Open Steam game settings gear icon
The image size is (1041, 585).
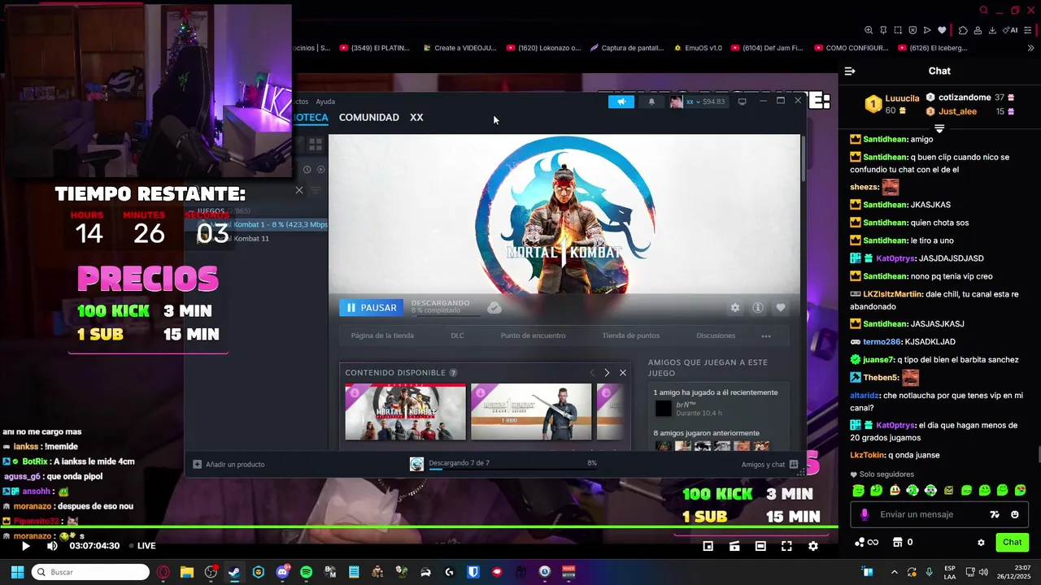(x=735, y=308)
